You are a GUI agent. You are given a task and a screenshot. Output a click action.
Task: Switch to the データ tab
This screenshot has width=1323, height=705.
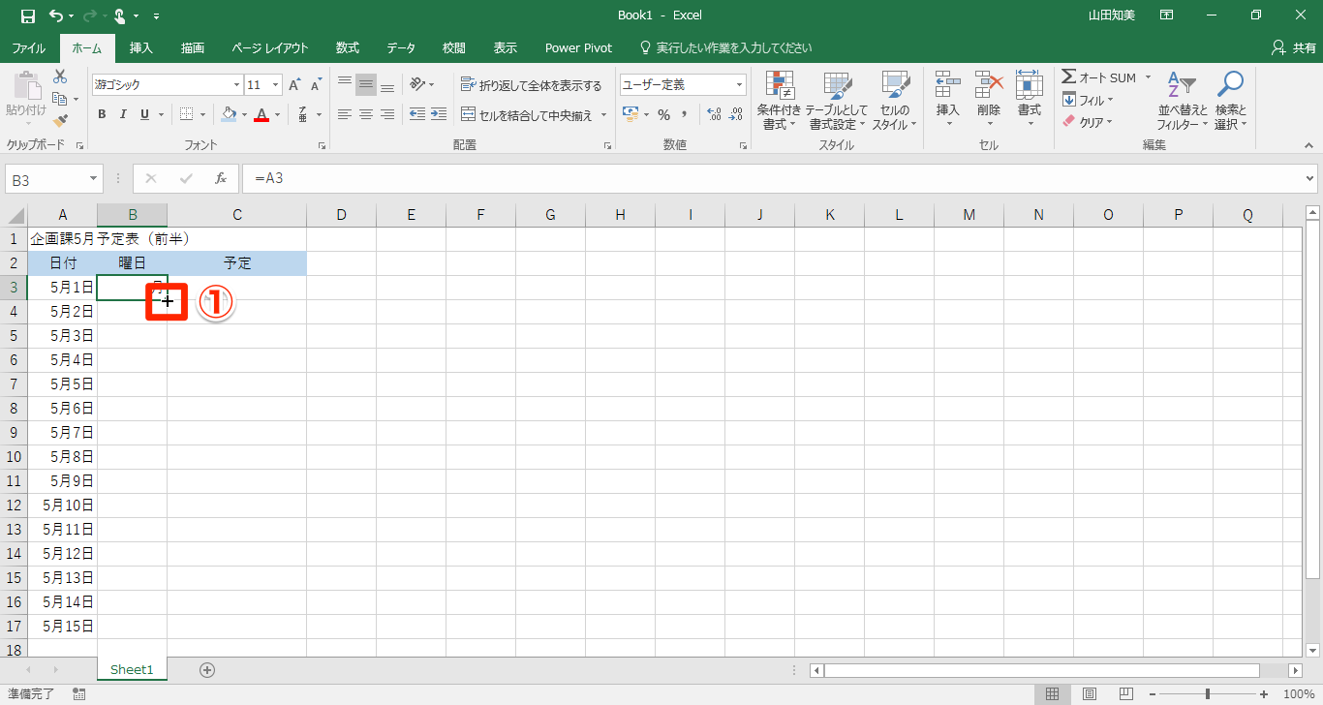coord(401,47)
